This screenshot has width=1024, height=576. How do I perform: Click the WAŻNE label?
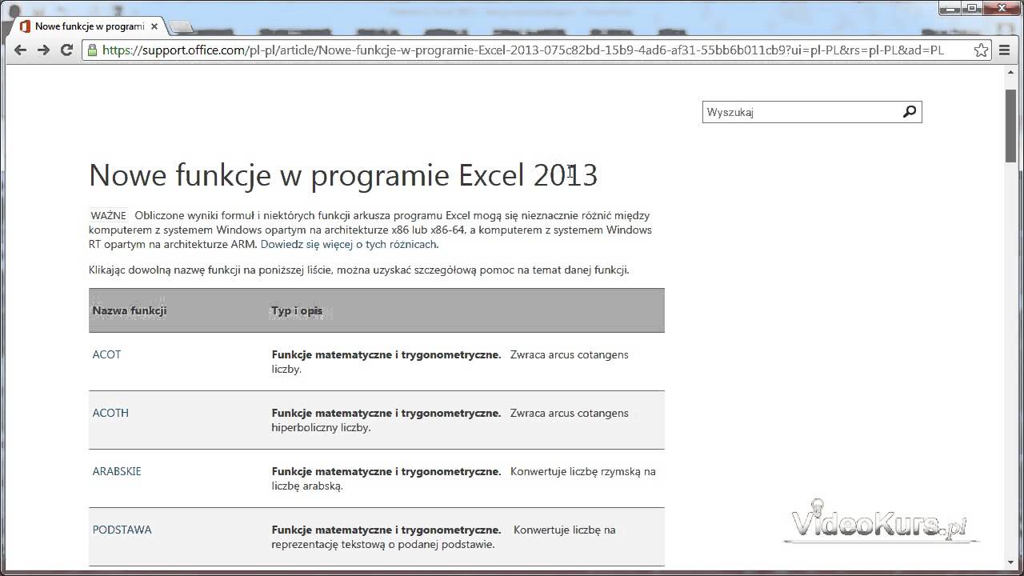pyautogui.click(x=108, y=215)
